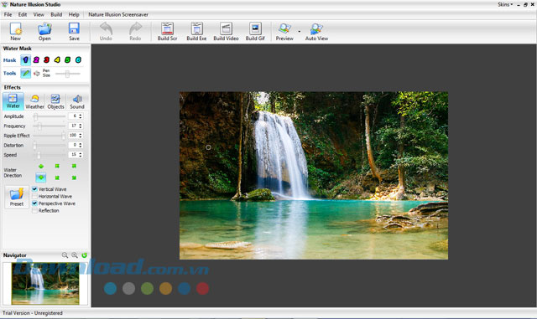Viewport: 537px width, 319px height.
Task: Open the Preset folder
Action: [x=17, y=197]
